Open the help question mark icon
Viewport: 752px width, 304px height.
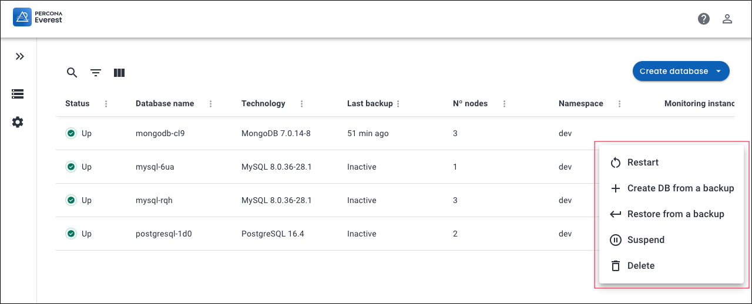[704, 19]
